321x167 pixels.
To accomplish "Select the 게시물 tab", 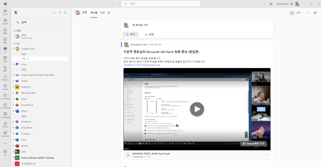I will (94, 13).
